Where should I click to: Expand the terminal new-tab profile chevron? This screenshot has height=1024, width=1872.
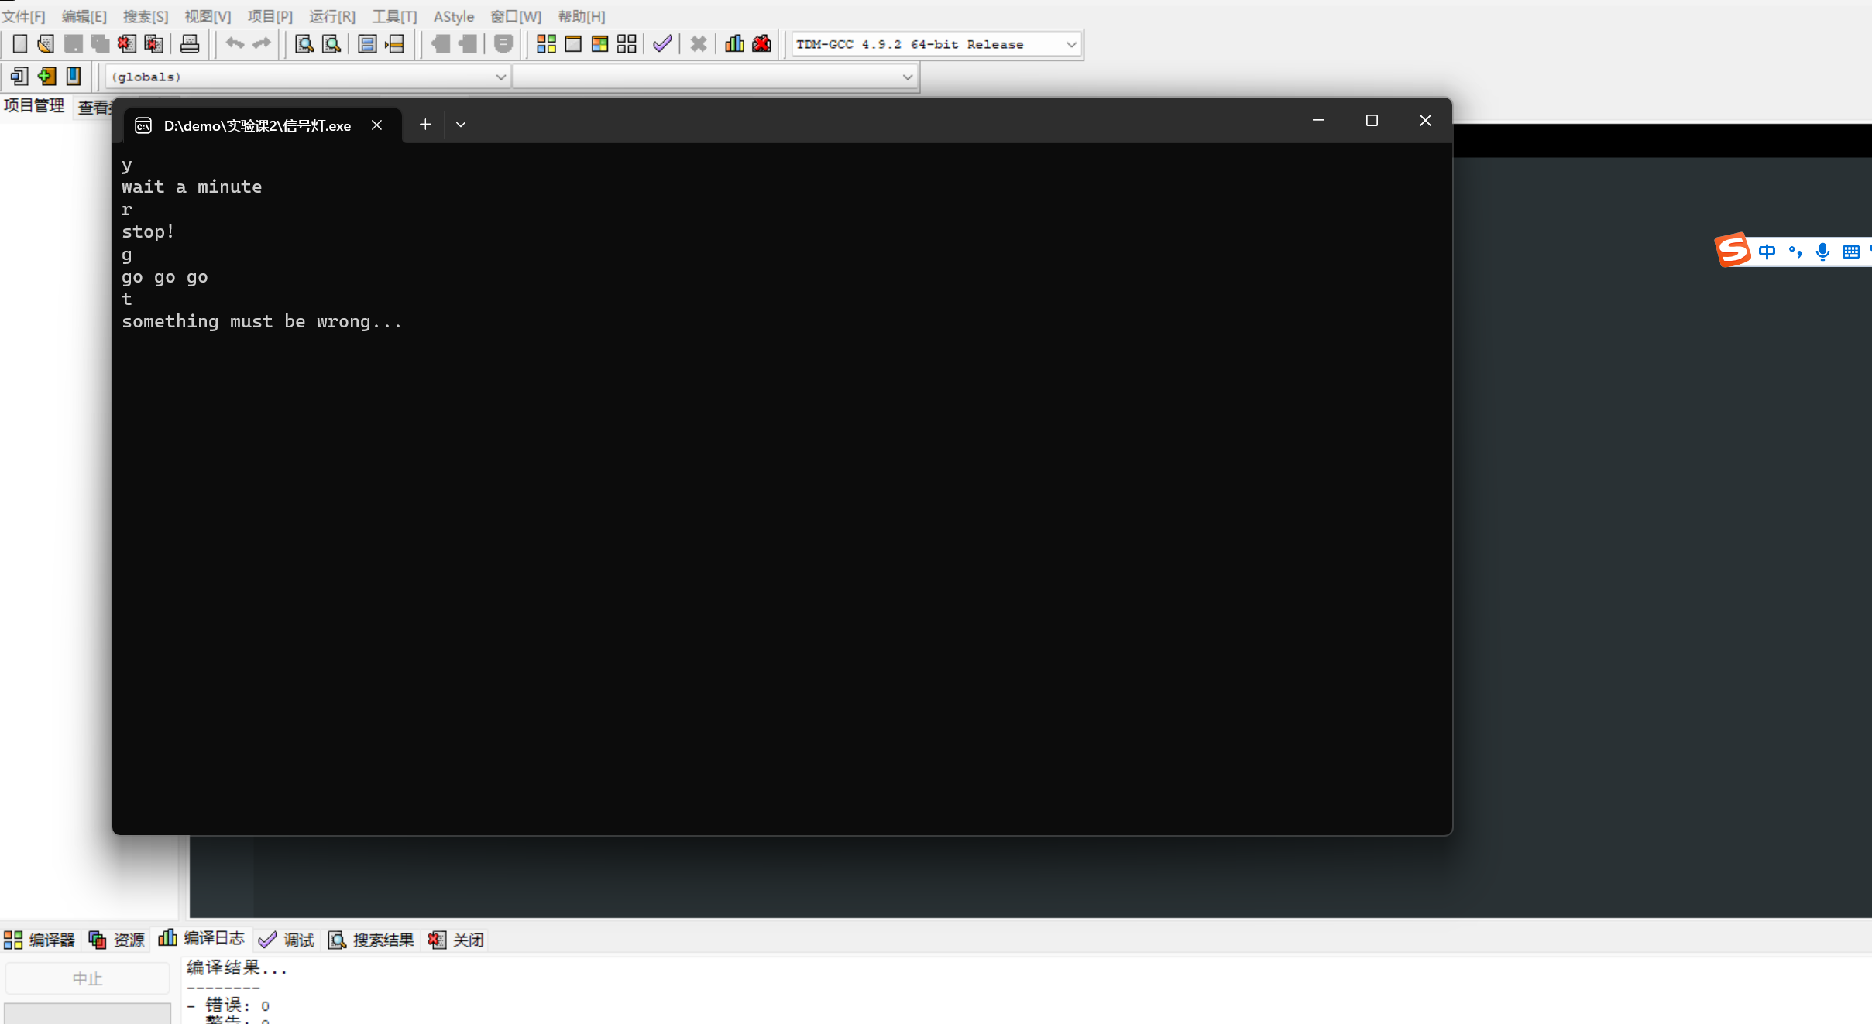[x=461, y=125]
